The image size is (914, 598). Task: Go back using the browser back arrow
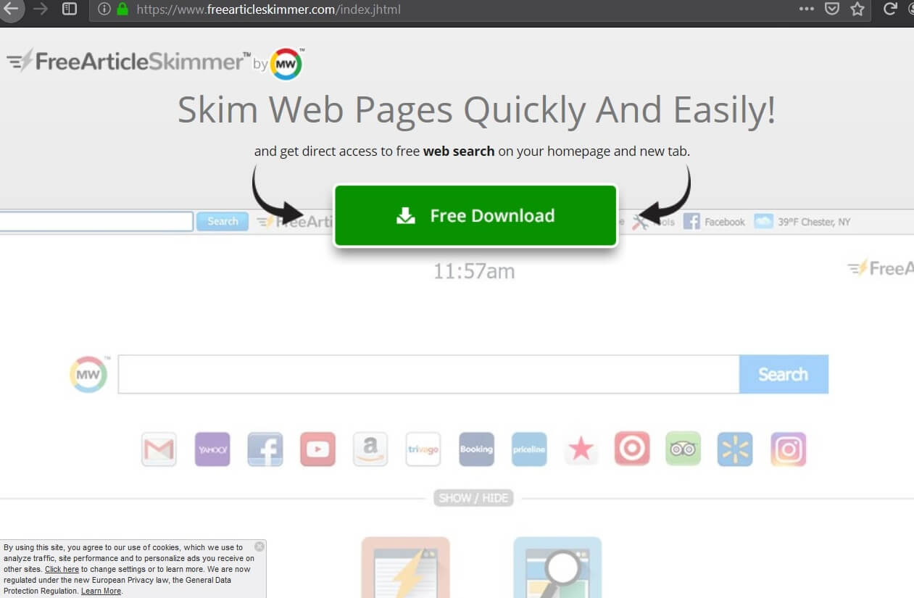(10, 9)
